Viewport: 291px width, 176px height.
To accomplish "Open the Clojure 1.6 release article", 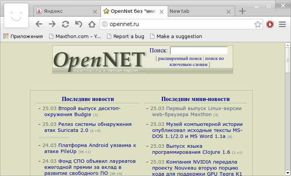I will [191, 149].
